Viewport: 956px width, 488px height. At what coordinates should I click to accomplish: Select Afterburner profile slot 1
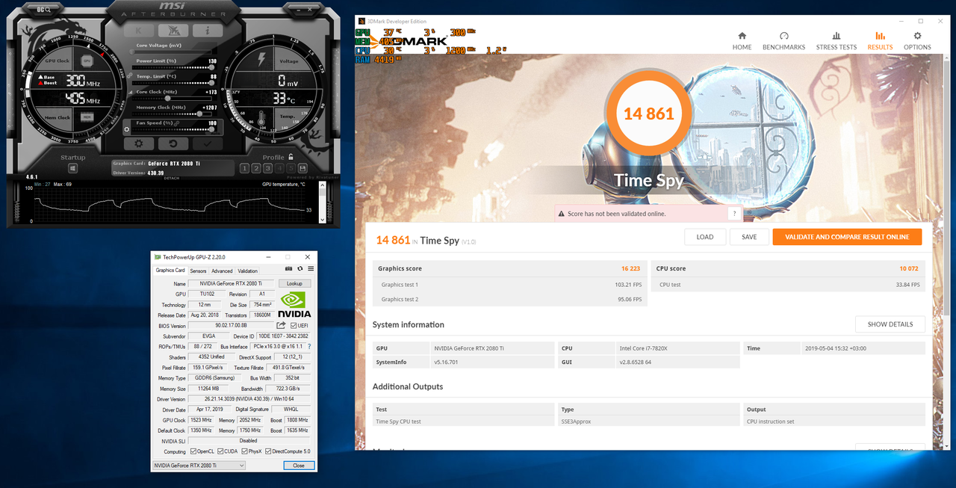click(x=245, y=168)
